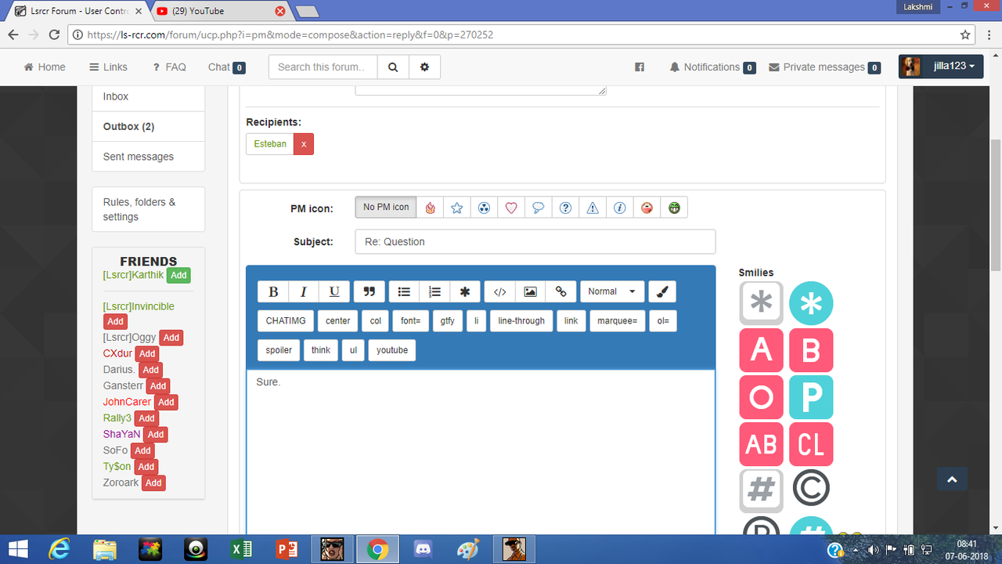Screen dimensions: 1002x564
Task: Open the jilla123 user menu
Action: [x=941, y=67]
